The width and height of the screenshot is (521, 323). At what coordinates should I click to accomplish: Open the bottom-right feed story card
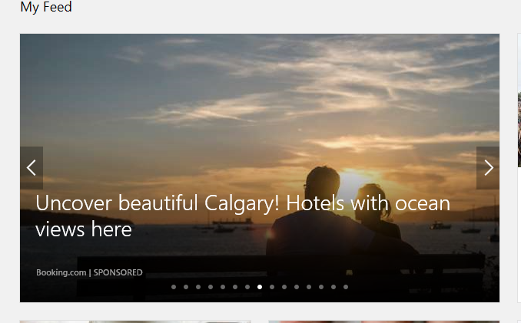click(x=383, y=321)
